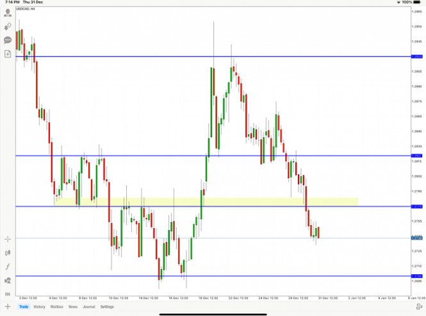The image size is (426, 316).
Task: Select the 1.2770 horizontal line price label
Action: point(417,206)
